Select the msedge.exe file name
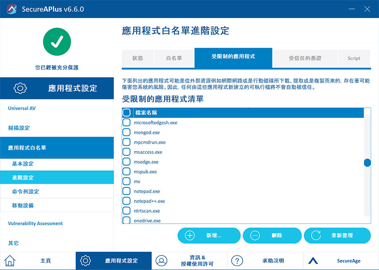This screenshot has height=270, width=379. coord(146,162)
